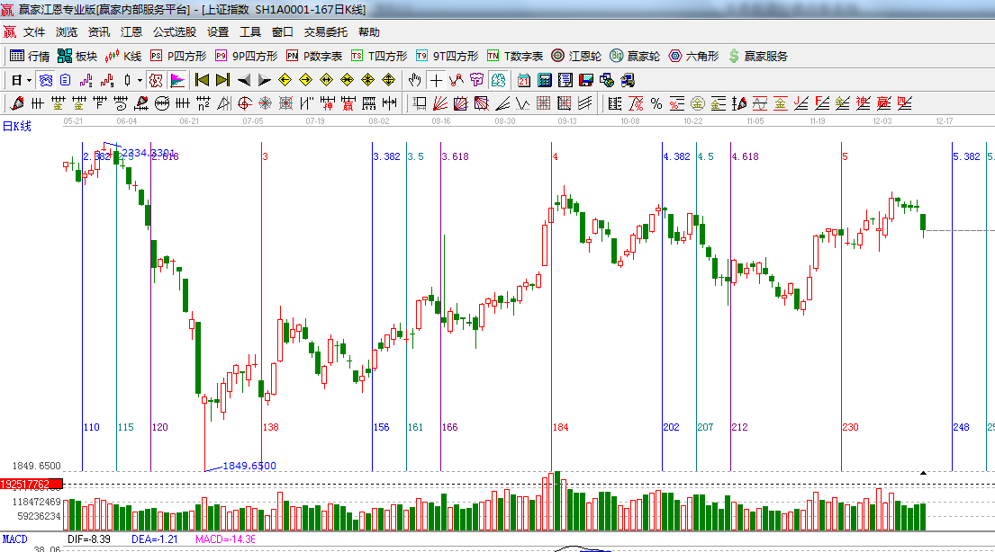995x552 pixels.
Task: Open the calendar icon in the toolbar
Action: (x=523, y=80)
